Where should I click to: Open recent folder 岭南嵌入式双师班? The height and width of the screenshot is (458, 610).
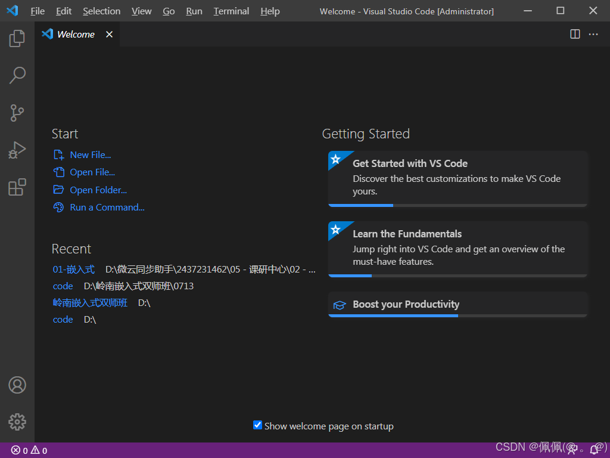90,303
